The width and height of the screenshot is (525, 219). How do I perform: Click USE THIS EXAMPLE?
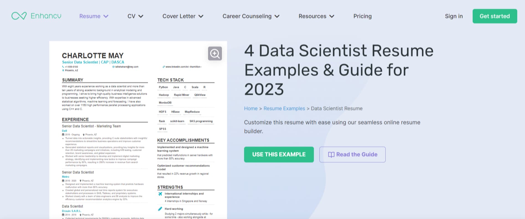(x=279, y=155)
